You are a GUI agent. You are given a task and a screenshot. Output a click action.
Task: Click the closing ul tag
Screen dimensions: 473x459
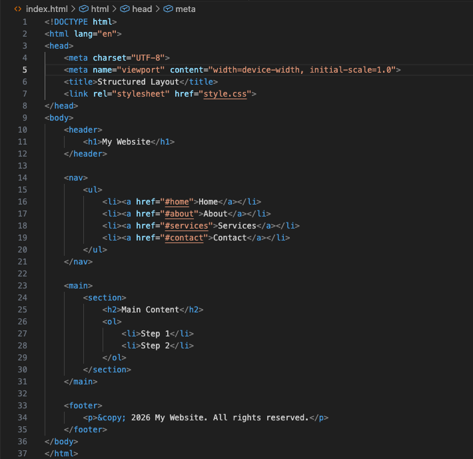point(95,250)
